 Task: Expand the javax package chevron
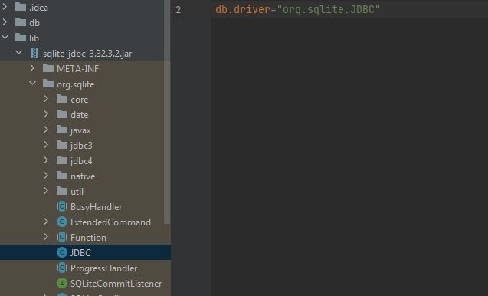point(46,130)
